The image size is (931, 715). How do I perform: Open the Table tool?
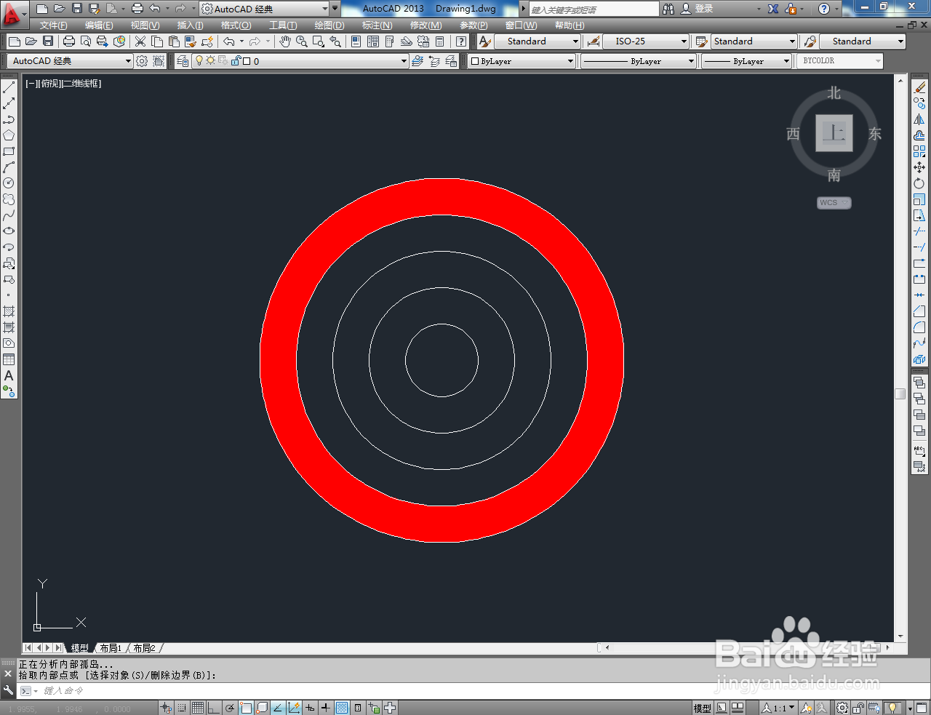9,359
